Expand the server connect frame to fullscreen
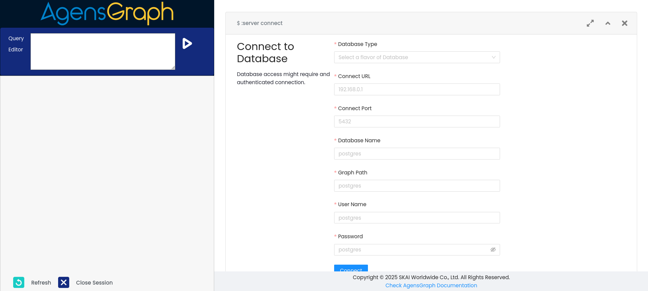This screenshot has height=291, width=648. click(590, 23)
